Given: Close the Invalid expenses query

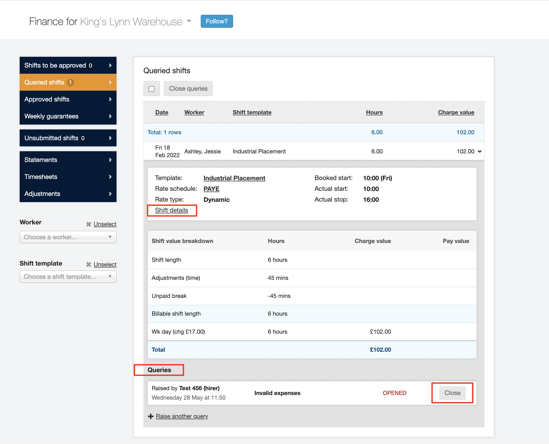Looking at the screenshot, I should (x=452, y=393).
